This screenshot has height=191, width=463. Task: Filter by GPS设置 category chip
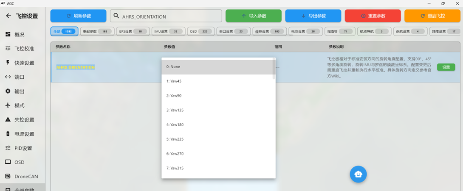point(133,31)
